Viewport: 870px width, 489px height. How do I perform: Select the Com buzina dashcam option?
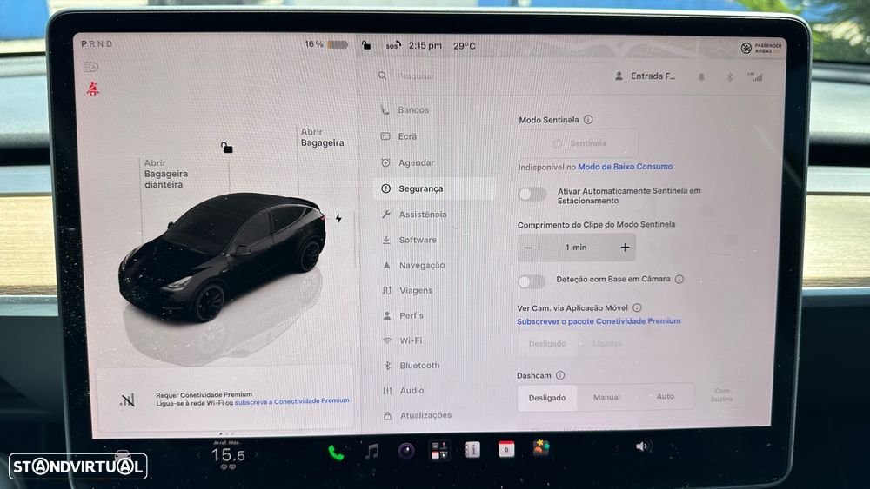[722, 395]
